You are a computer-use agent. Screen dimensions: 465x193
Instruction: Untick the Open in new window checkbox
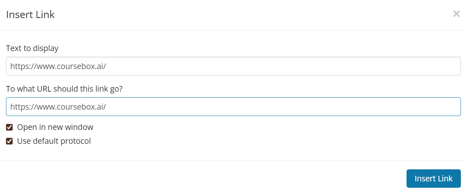pyautogui.click(x=10, y=127)
